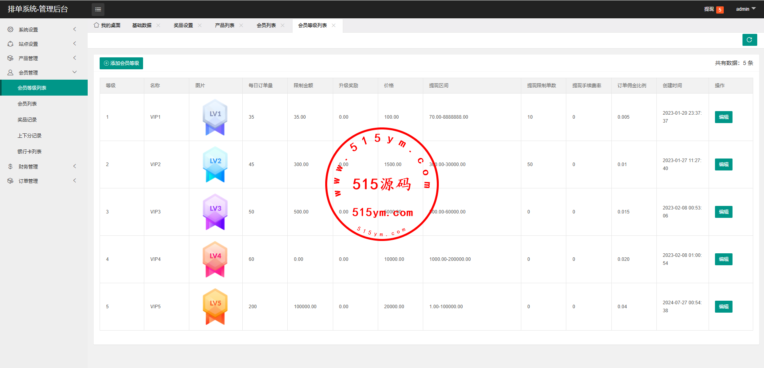Viewport: 764px width, 368px height.
Task: Open the admin user dropdown
Action: (745, 9)
